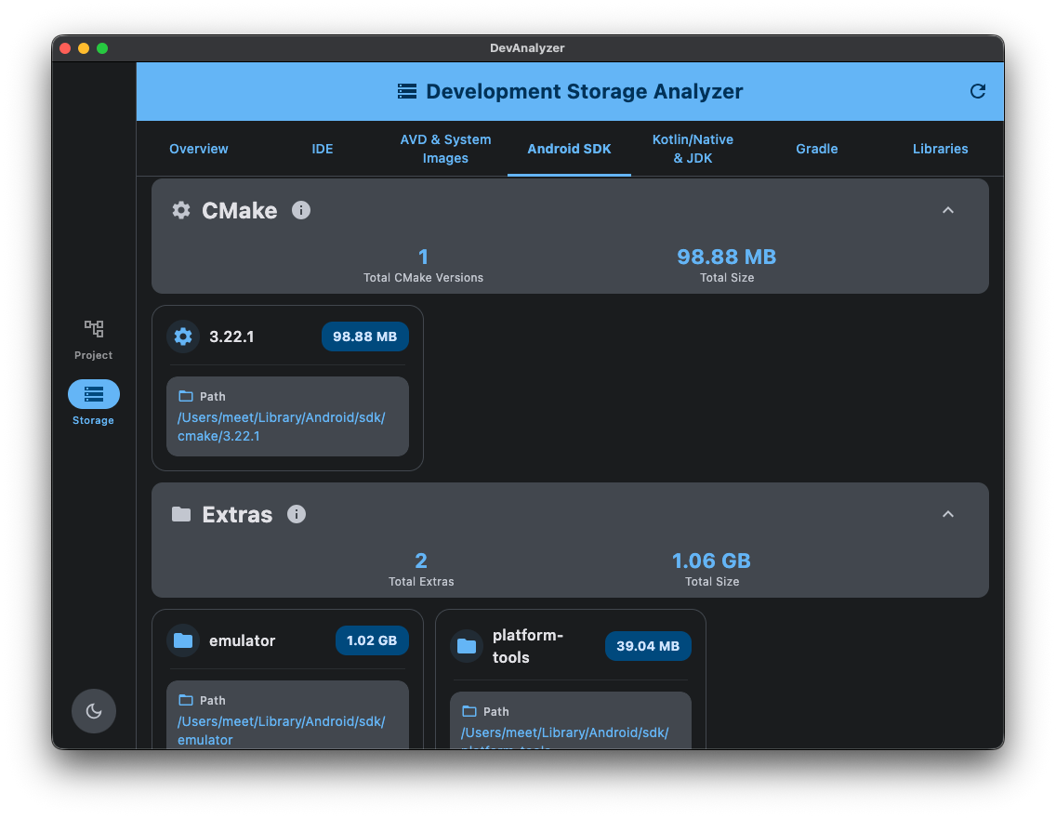Show Extras info icon

(x=297, y=514)
